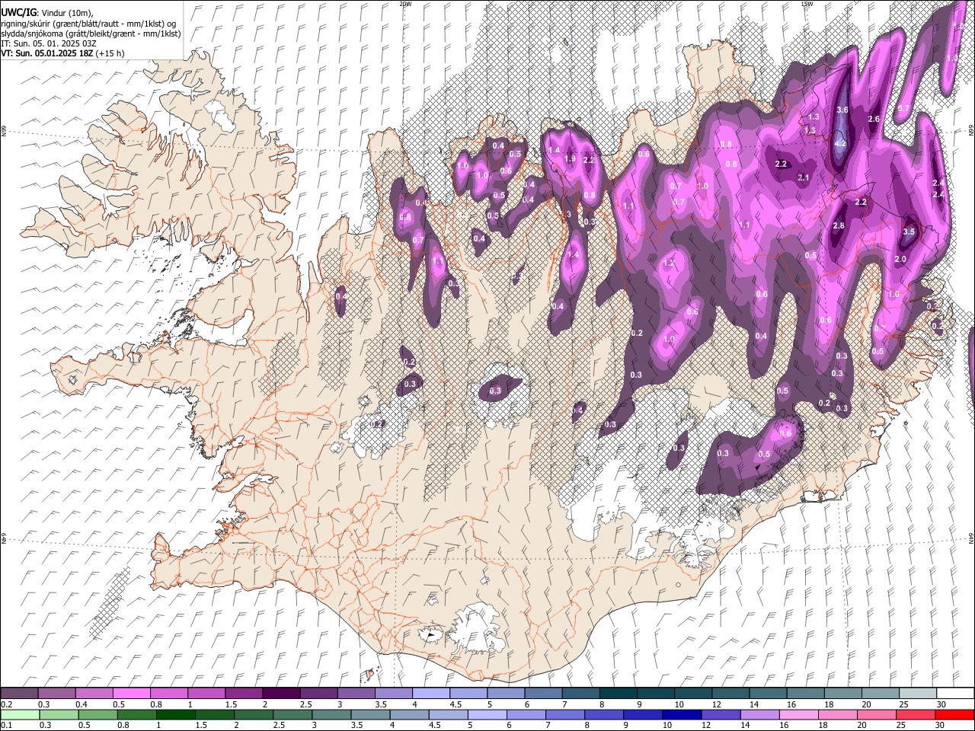Viewport: 975px width, 731px height.
Task: Click the 3.5 precipitation value on the map
Action: [908, 231]
